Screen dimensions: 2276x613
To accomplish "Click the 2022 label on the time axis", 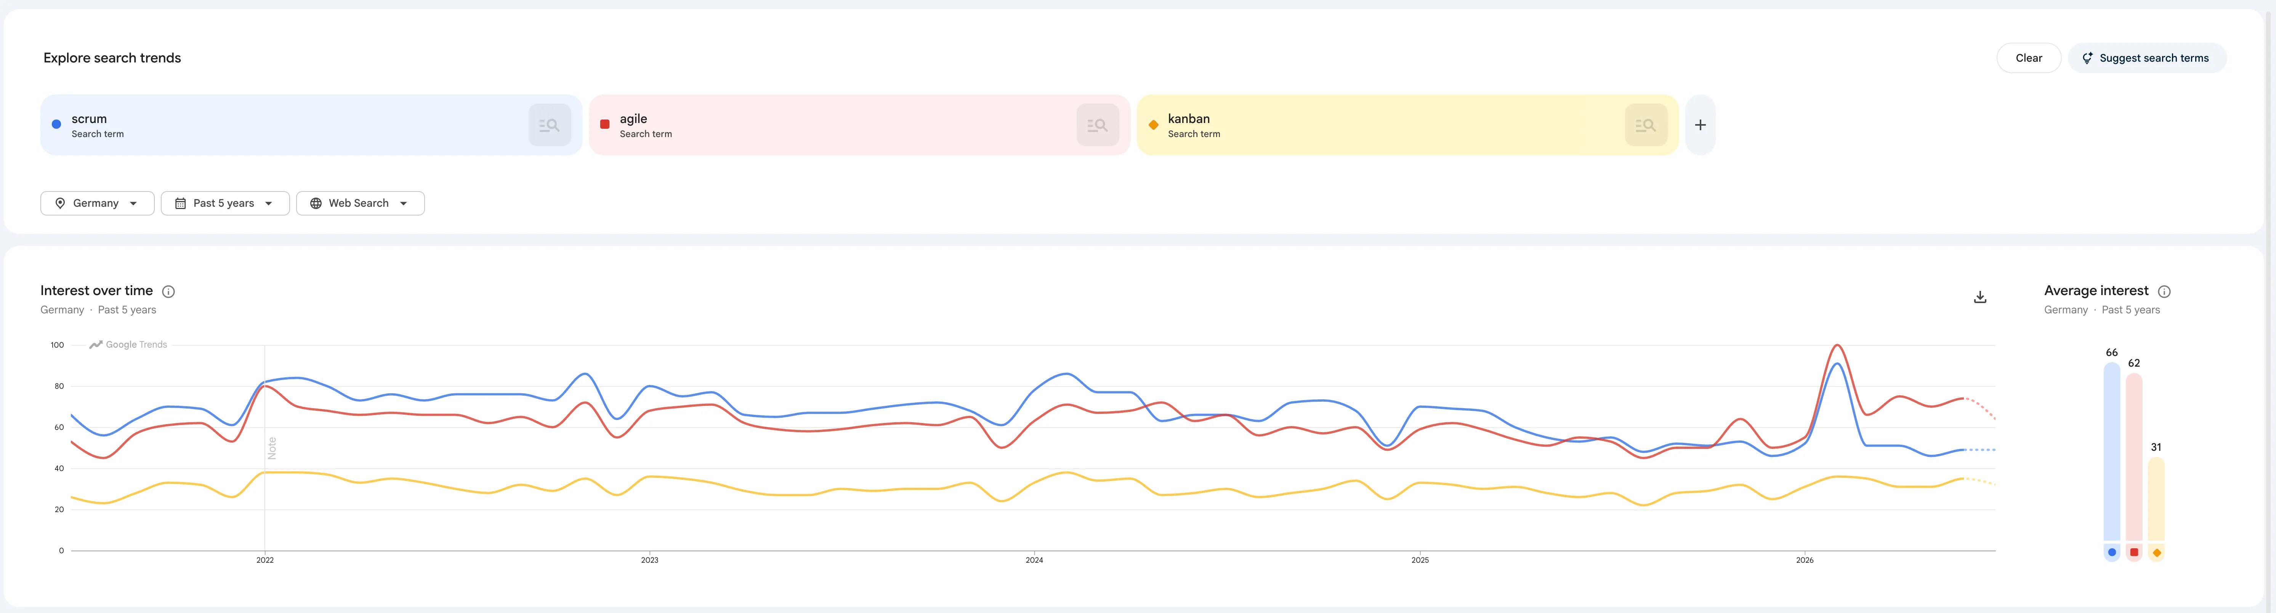I will point(265,560).
